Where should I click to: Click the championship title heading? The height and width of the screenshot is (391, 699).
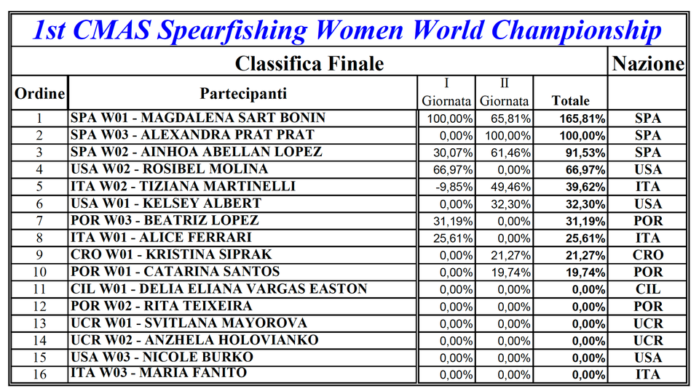click(347, 31)
